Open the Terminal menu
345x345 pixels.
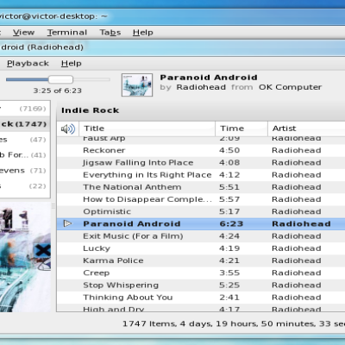[x=67, y=33]
